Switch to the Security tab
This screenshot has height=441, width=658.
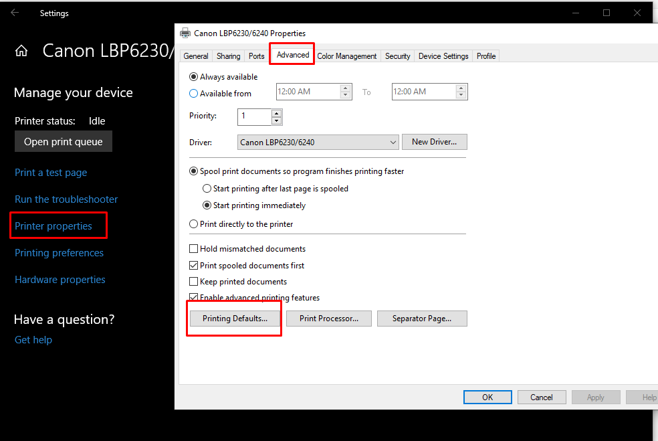point(397,56)
